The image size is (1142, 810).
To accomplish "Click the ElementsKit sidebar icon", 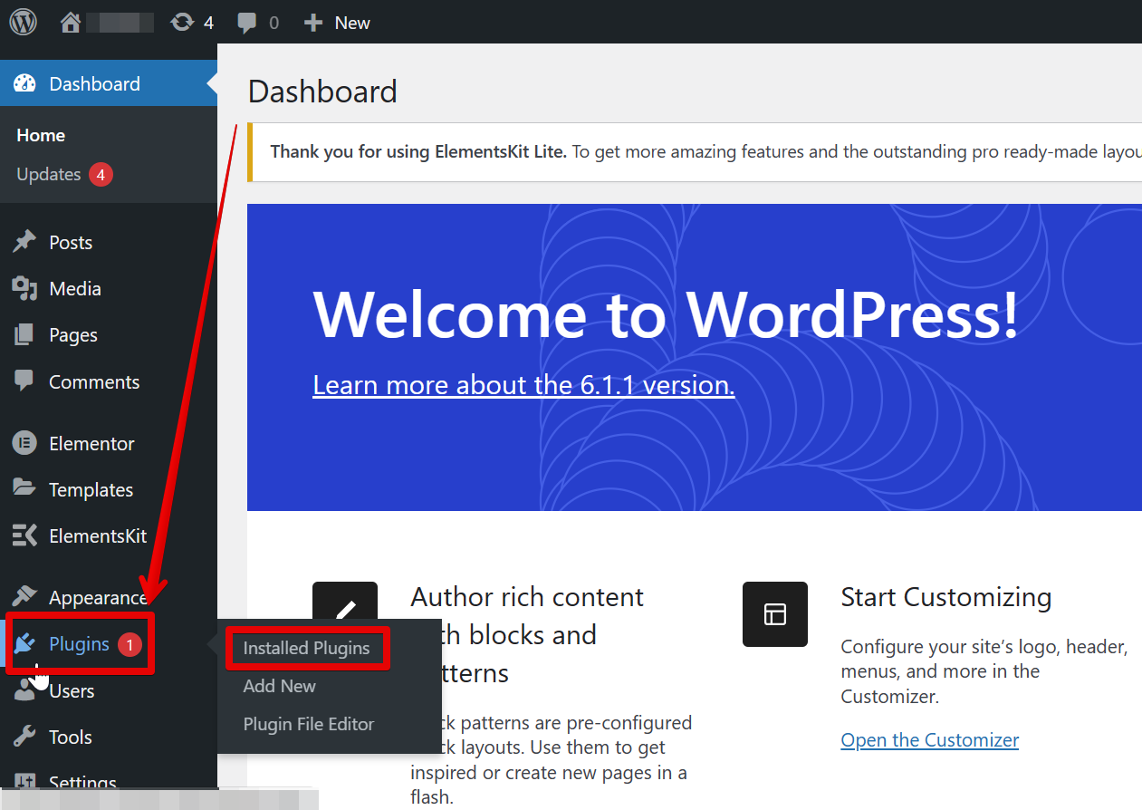I will click(24, 535).
